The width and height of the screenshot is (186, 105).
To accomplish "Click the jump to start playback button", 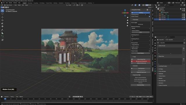I will click(x=73, y=97).
